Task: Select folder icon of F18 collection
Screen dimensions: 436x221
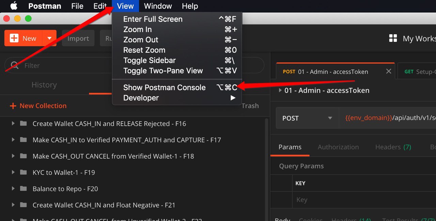Action: click(23, 156)
